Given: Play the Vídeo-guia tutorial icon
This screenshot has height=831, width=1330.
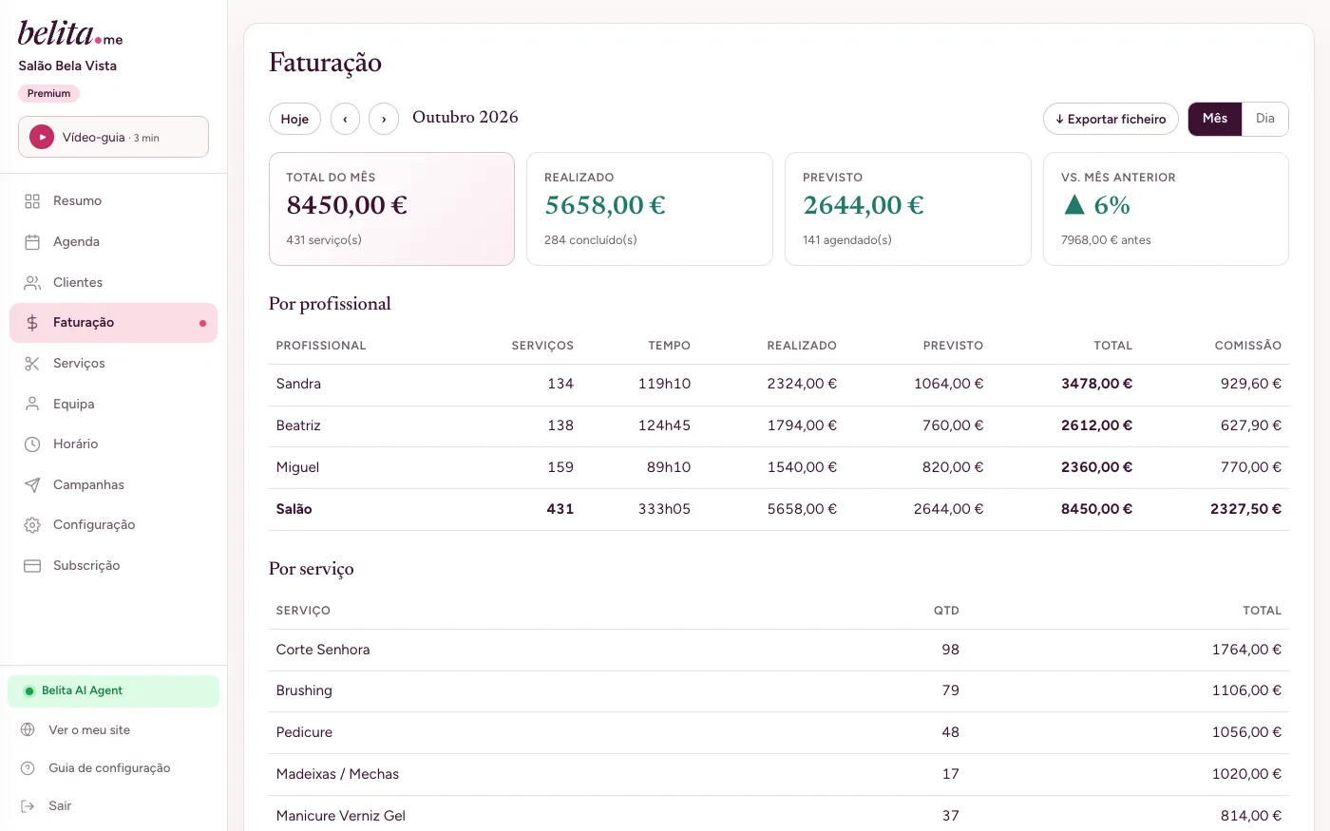Looking at the screenshot, I should point(42,137).
